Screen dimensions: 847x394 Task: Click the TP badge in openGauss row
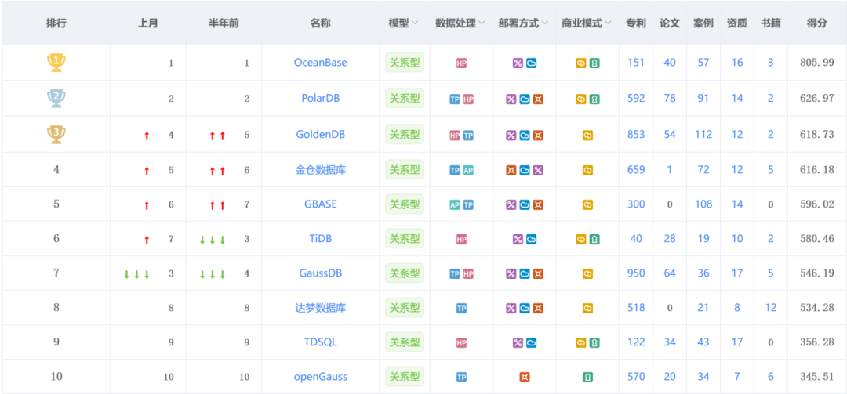pos(461,378)
